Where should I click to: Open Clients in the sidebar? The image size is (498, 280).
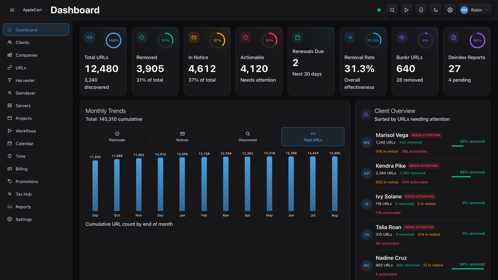36,42
